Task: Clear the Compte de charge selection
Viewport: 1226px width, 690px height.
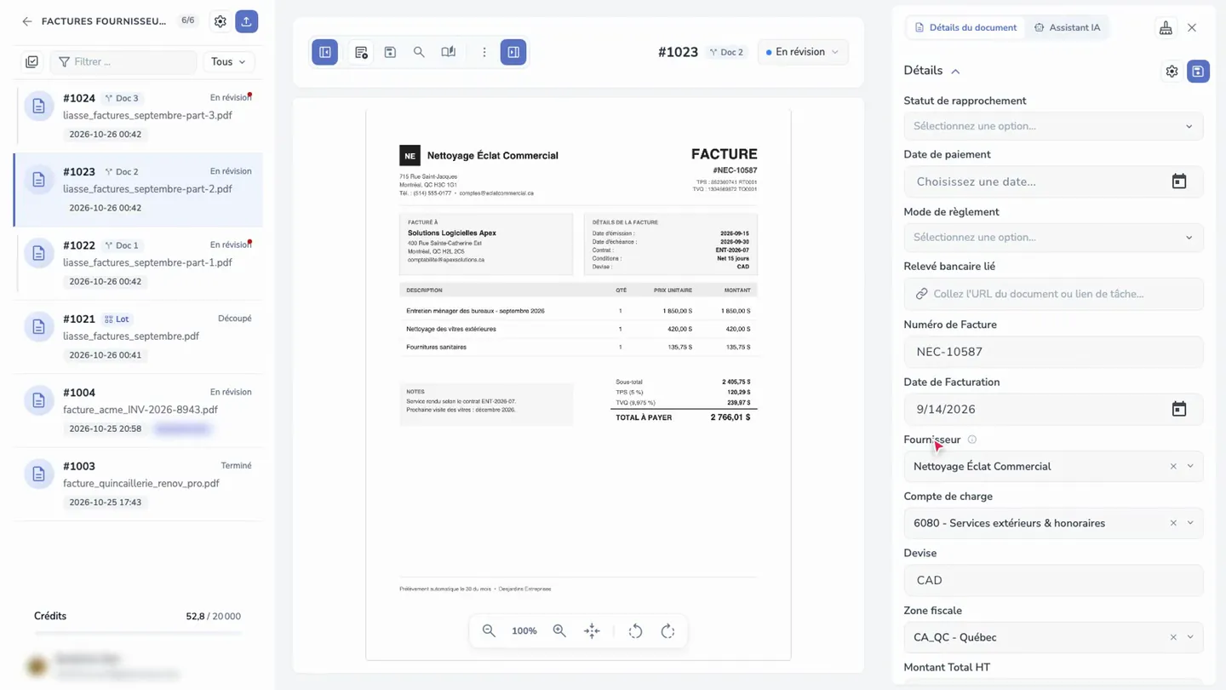Action: tap(1173, 523)
